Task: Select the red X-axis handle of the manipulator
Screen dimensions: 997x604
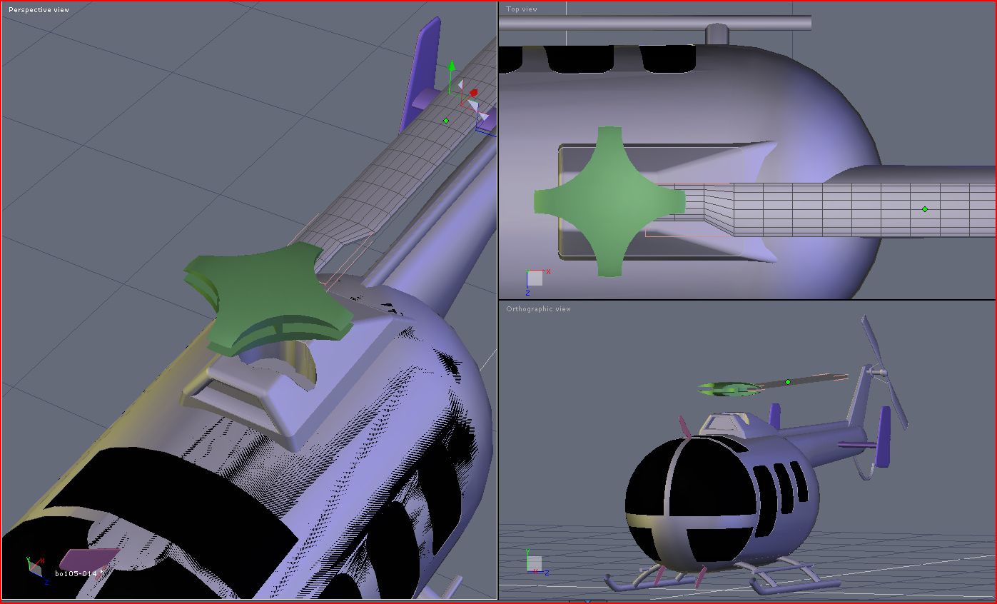Action: 473,93
